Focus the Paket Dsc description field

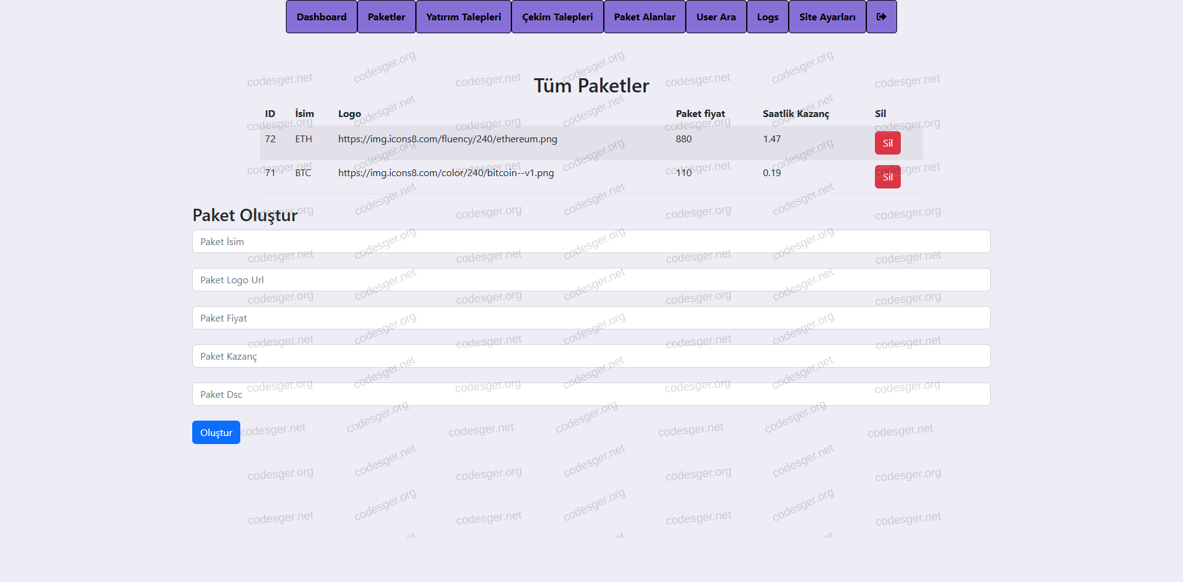[x=591, y=394]
